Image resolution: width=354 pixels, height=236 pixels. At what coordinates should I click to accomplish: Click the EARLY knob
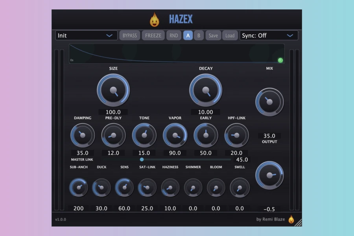pos(206,135)
